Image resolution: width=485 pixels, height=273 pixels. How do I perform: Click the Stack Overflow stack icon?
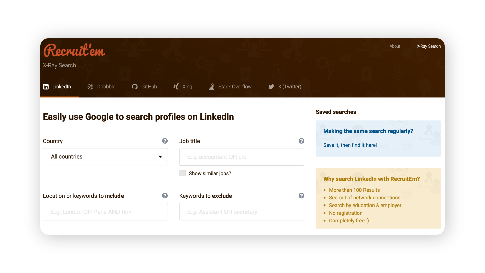coord(212,87)
